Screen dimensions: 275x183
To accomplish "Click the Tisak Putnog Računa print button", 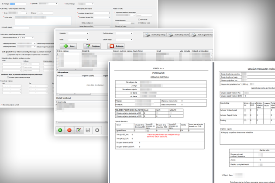I will [178, 35].
